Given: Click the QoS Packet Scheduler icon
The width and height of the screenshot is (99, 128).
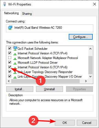Looking at the screenshot, I should click(15, 48).
